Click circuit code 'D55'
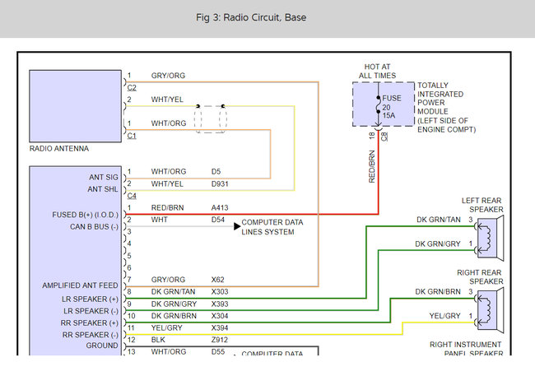This screenshot has height=371, width=535. 217,351
